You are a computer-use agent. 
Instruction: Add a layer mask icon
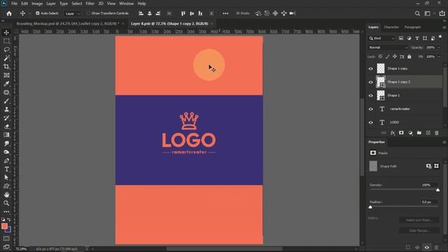point(401,133)
